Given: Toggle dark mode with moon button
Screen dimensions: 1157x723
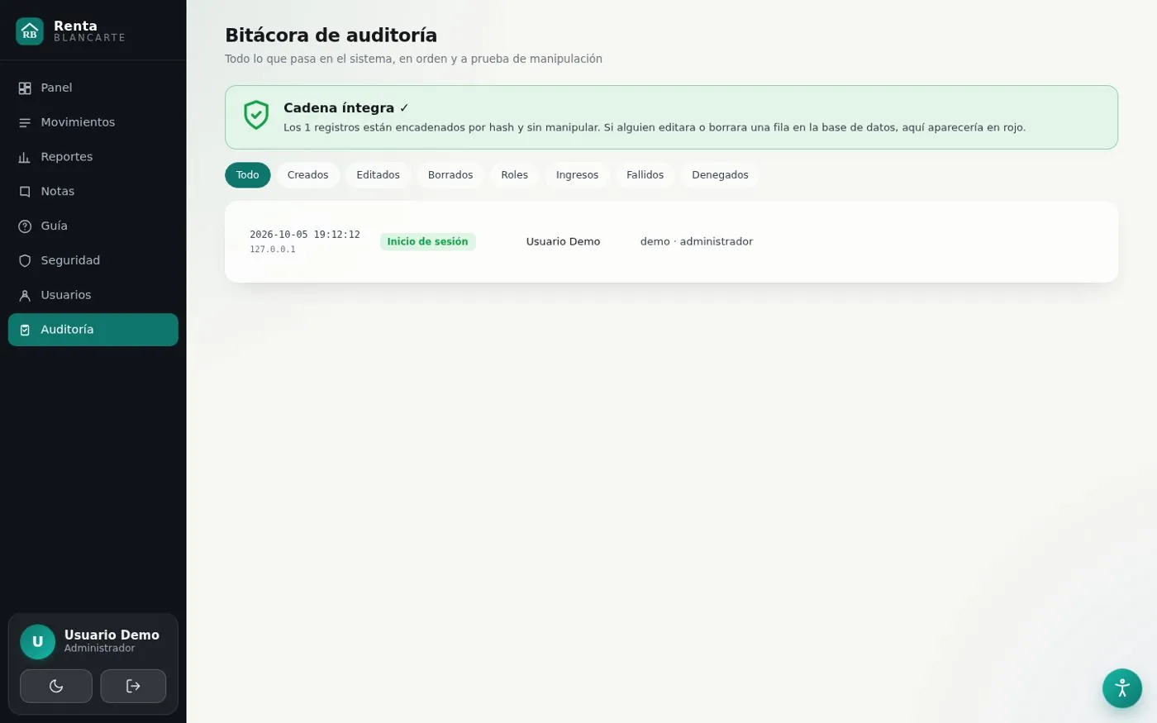Looking at the screenshot, I should click(56, 686).
